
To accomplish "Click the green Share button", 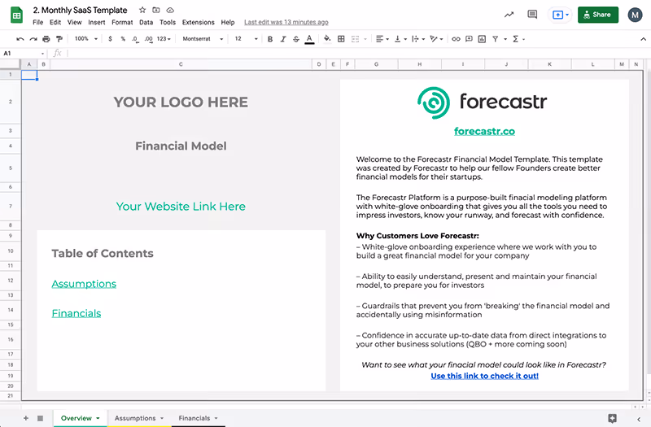I will [x=598, y=15].
